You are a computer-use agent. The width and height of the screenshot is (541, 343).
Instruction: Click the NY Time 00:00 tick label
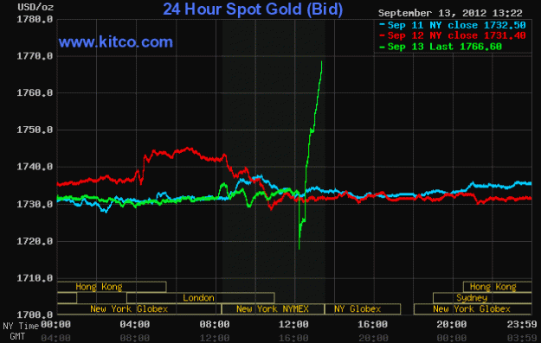[55, 324]
